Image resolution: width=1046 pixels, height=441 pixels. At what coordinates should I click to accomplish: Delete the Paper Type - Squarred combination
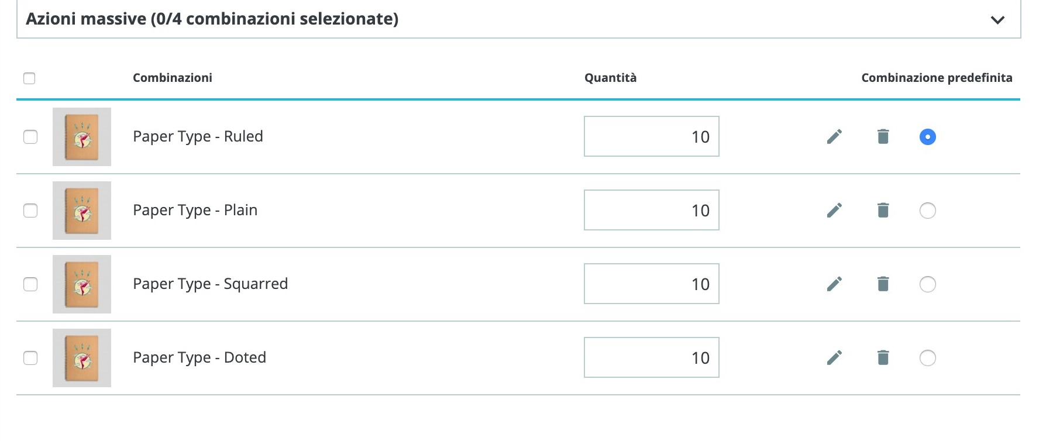(883, 284)
